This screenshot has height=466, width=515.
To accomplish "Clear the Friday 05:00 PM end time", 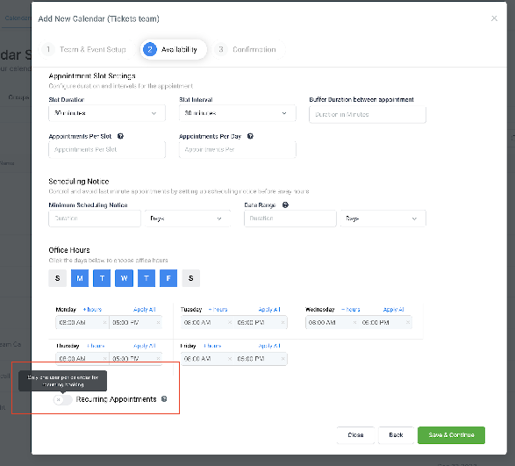I will (x=283, y=359).
